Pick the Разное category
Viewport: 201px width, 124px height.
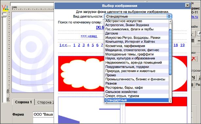137,84
